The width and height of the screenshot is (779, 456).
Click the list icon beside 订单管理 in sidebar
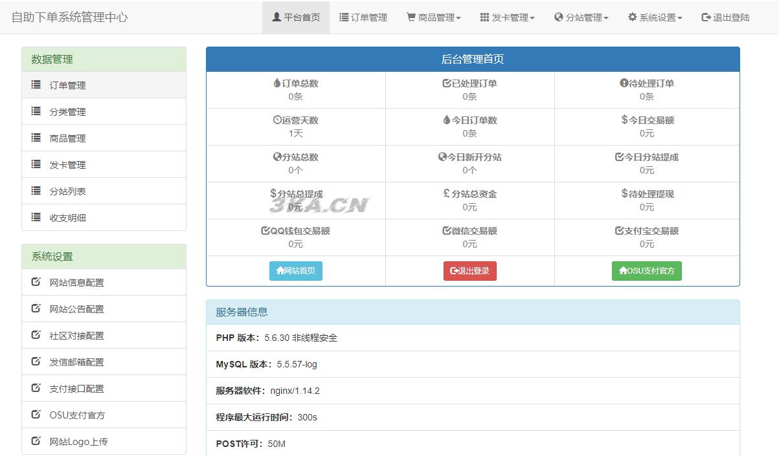(36, 85)
